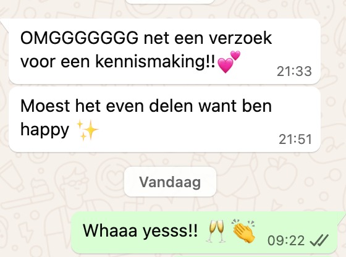Click the tail of the green outgoing bubble
The width and height of the screenshot is (346, 257).
342,216
